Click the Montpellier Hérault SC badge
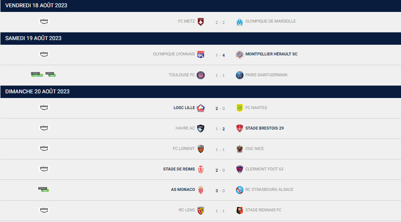Screen dimensions: 401x222 pos(239,55)
